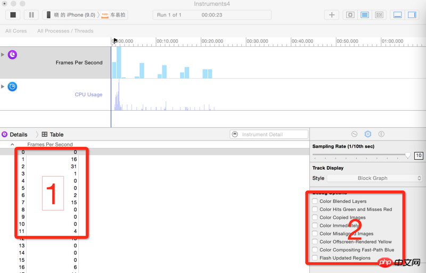Screen dimensions: 426x273
Task: Click the Table breadcrumb item
Action: coord(56,135)
